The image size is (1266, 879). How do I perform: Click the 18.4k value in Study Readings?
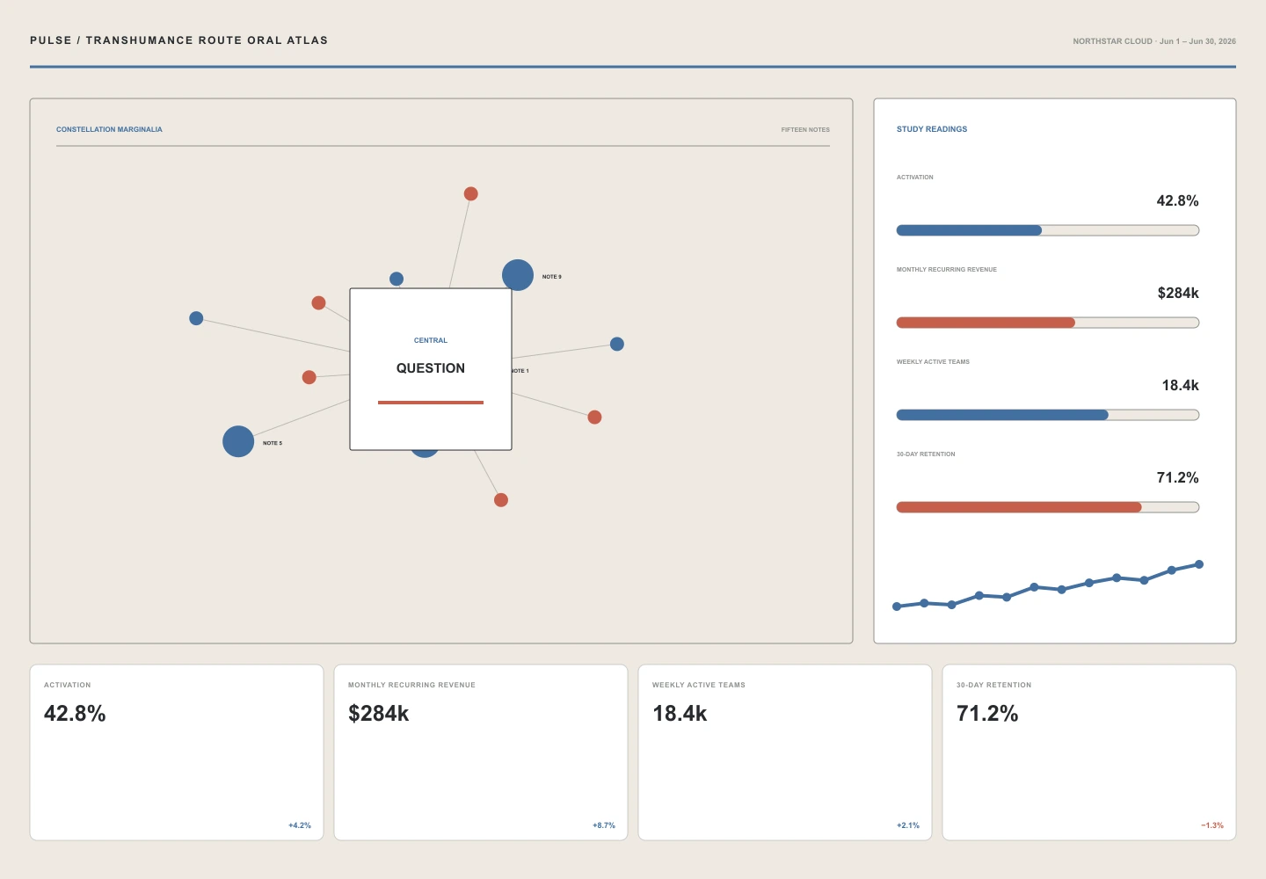(x=1181, y=385)
